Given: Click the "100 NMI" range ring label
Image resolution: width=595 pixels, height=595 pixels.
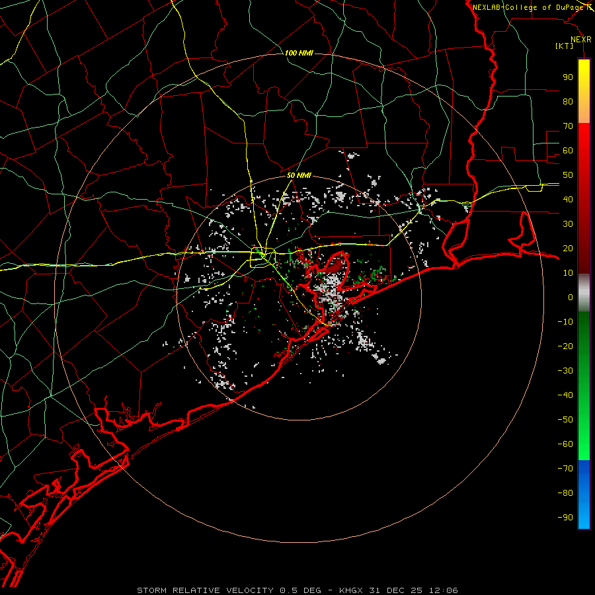Looking at the screenshot, I should (299, 53).
